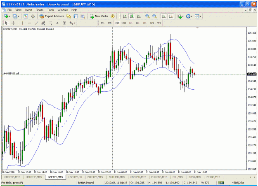Image resolution: width=258 pixels, height=186 pixels.
Task: Switch to H4 timeframe
Action: [x=138, y=23]
